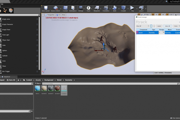Select the lambert2 material thumbnail
The height and width of the screenshot is (120, 180).
click(x=44, y=88)
